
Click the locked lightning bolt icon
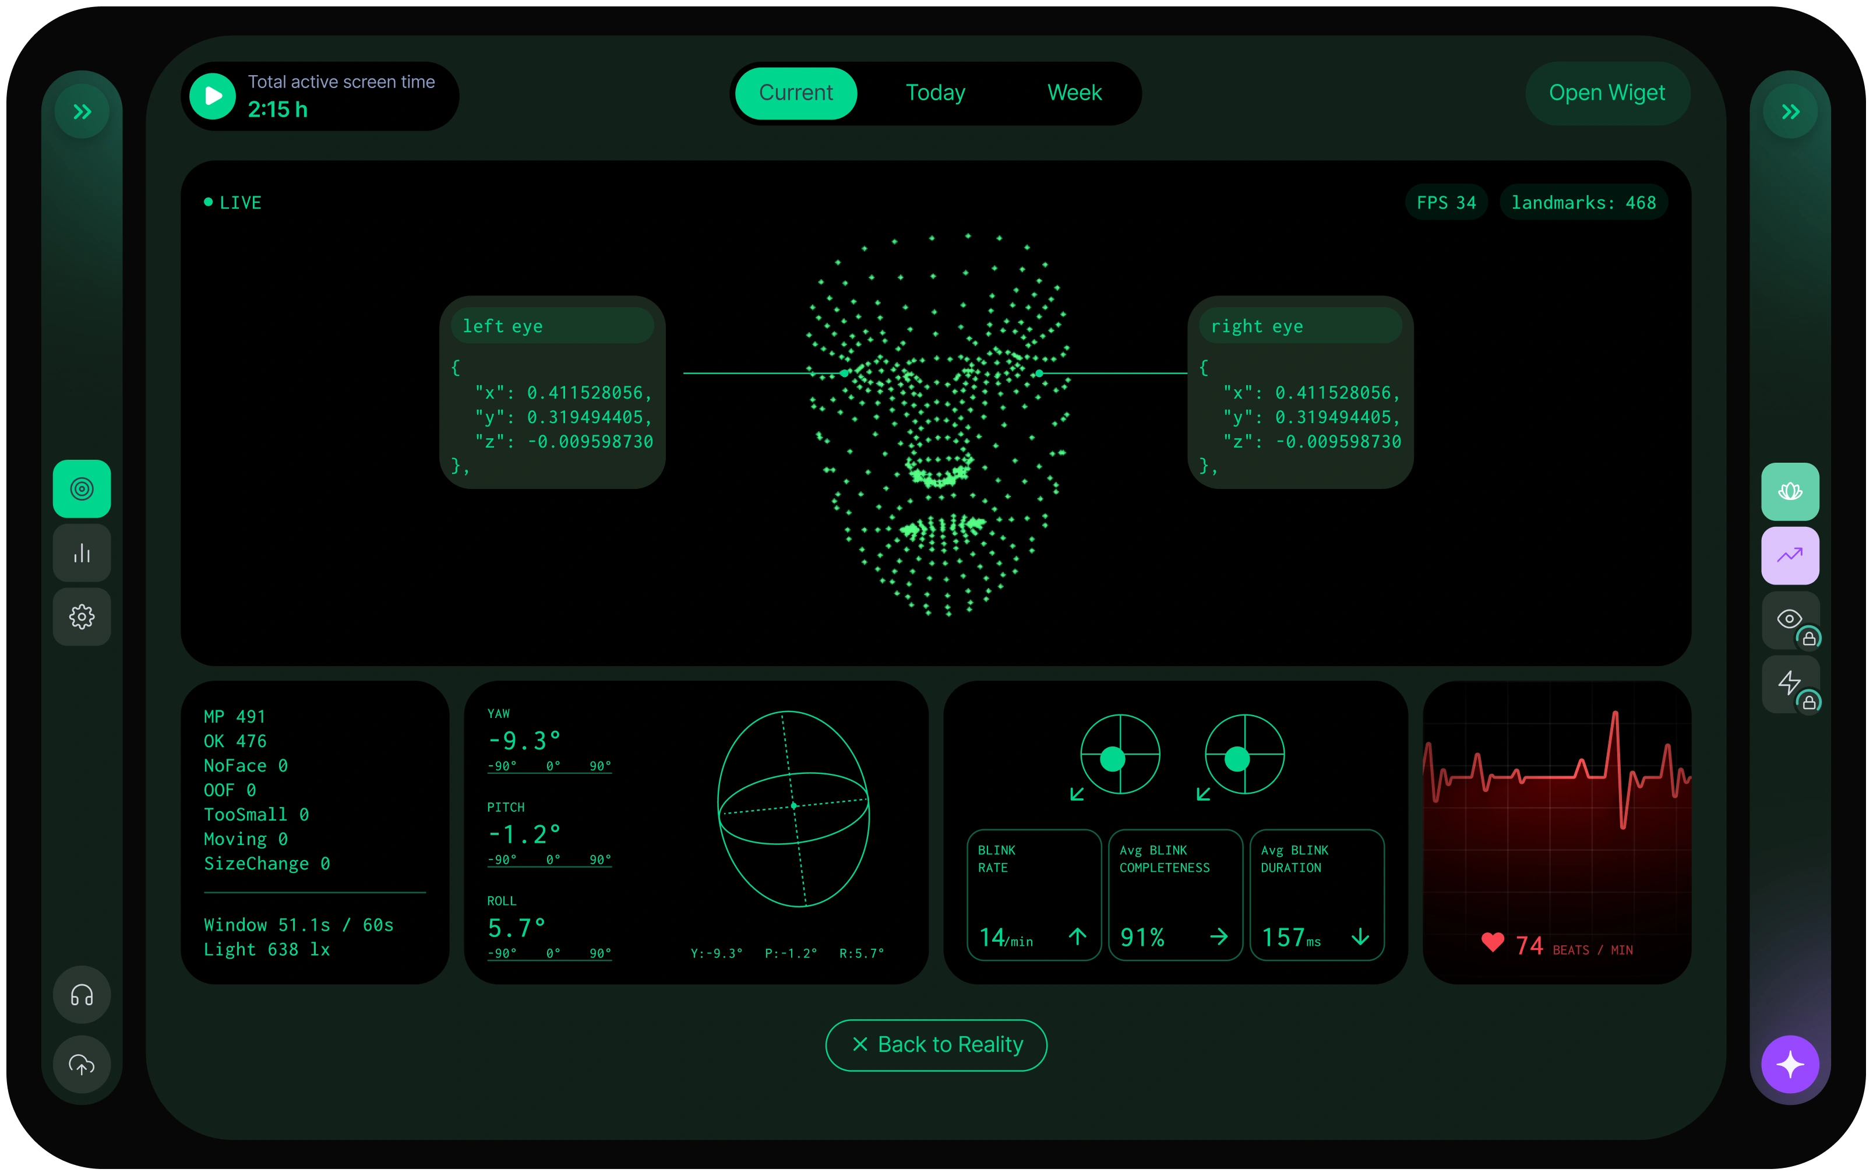pyautogui.click(x=1790, y=684)
